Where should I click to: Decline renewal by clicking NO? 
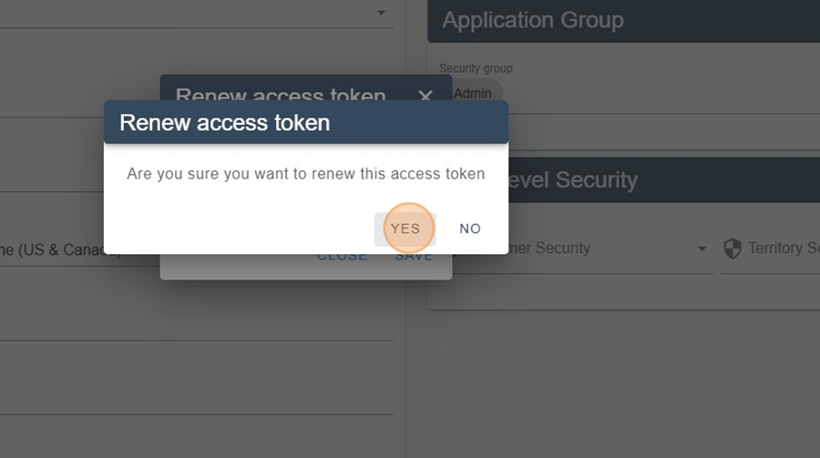pyautogui.click(x=469, y=229)
